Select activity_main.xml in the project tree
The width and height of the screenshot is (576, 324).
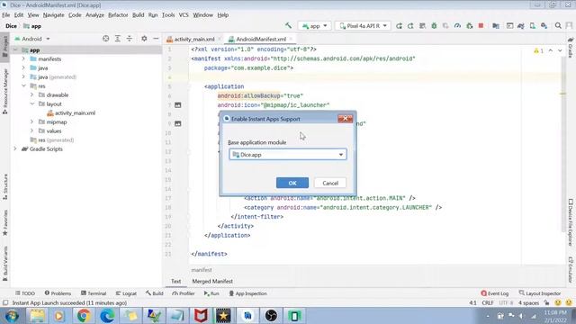71,112
